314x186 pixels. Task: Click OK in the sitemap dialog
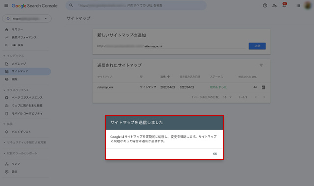point(215,154)
